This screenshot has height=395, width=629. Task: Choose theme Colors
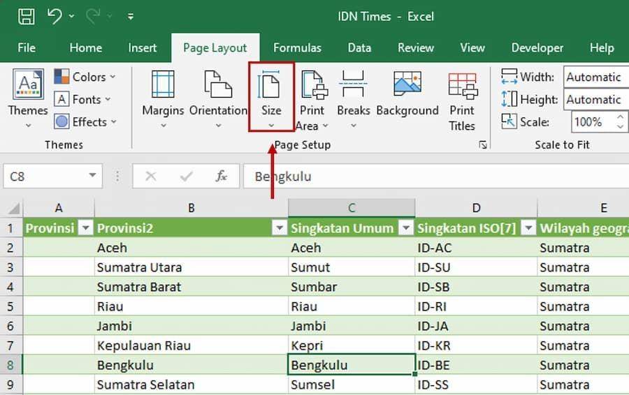(85, 77)
